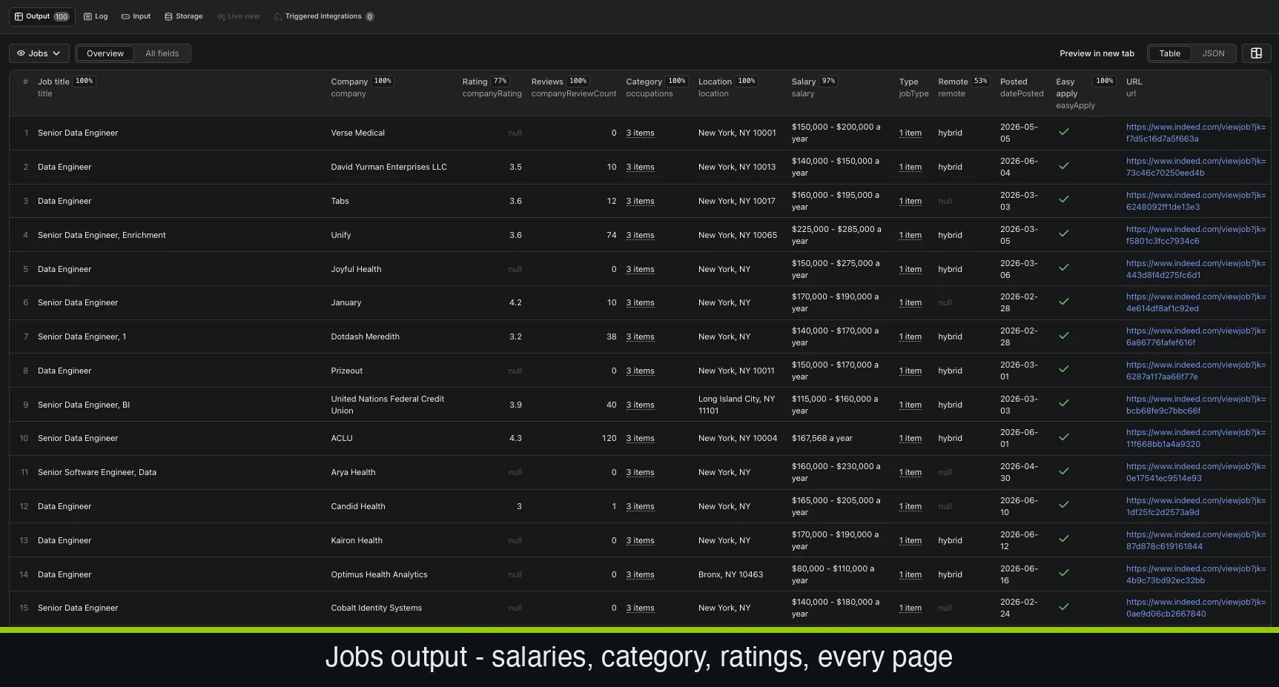Open the Verse Medical job URL
Screen dimensions: 1279x687
[1195, 133]
